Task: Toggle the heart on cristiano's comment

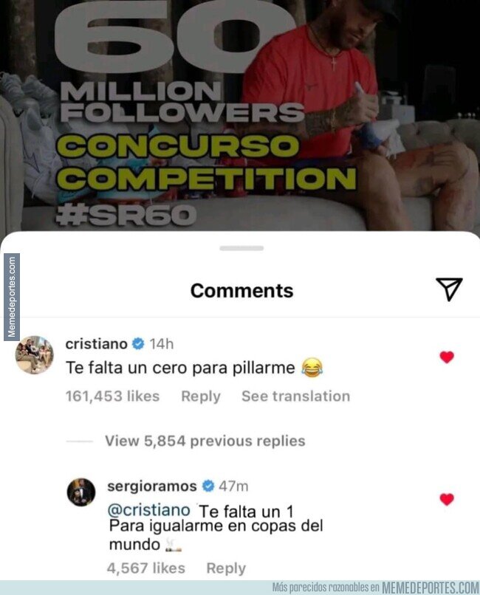Action: click(447, 357)
